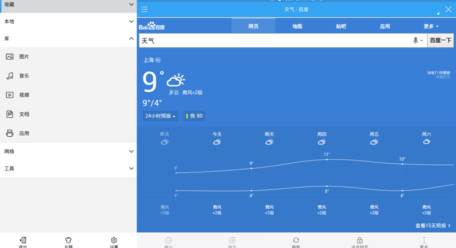
Task: Refresh the page with 刷新 icon
Action: [296, 240]
